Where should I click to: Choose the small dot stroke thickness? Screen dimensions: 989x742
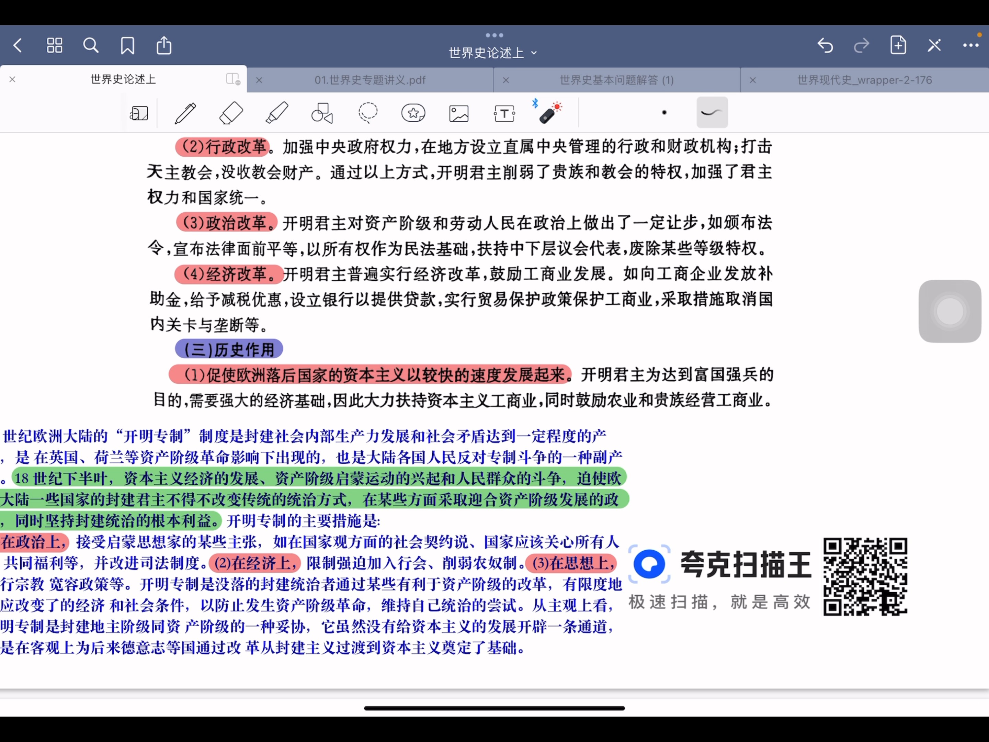pos(664,112)
